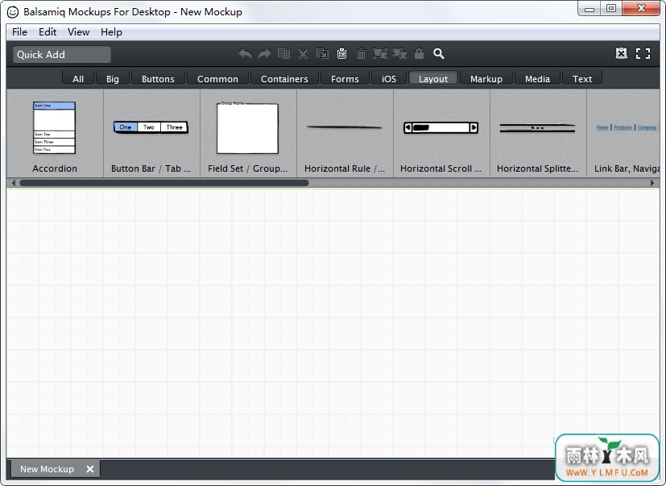Close the Balsamiq Mockups window
The width and height of the screenshot is (666, 486).
click(x=641, y=9)
